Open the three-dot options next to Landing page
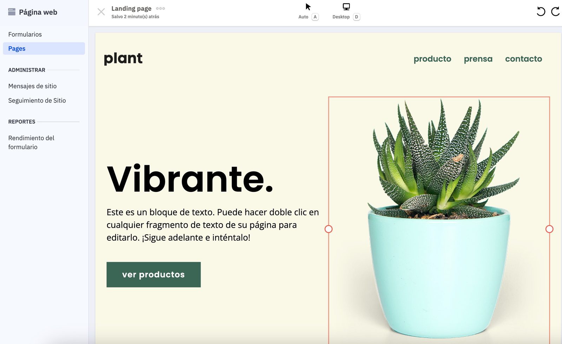The image size is (562, 344). pos(161,8)
